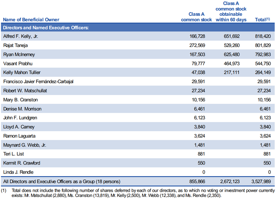
Task: Click the name 'Alfred F. Kelly, Jr.'
Action: [x=21, y=36]
